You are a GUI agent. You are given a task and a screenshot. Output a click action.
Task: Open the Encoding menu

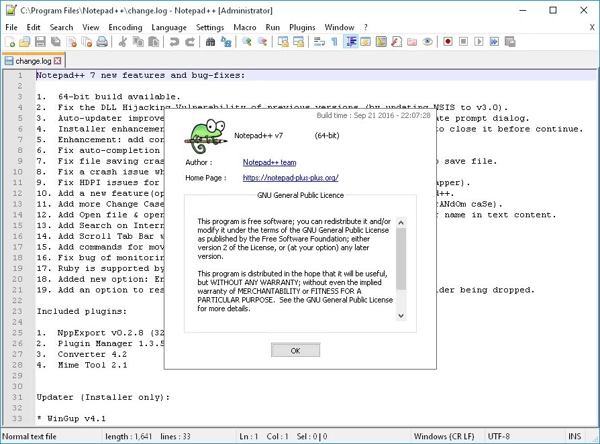tap(125, 27)
